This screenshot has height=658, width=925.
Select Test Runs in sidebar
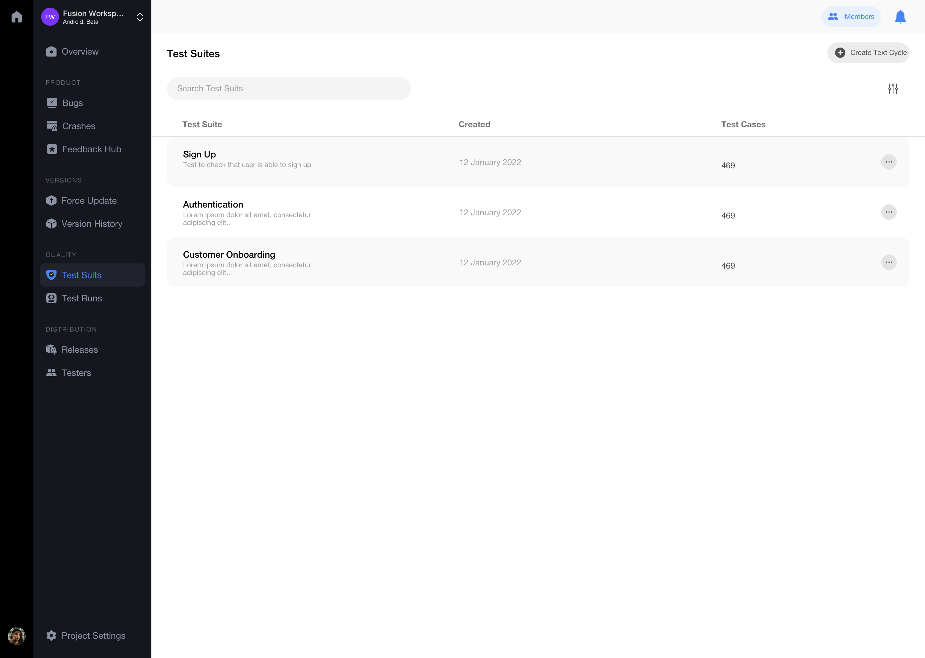[x=81, y=298]
